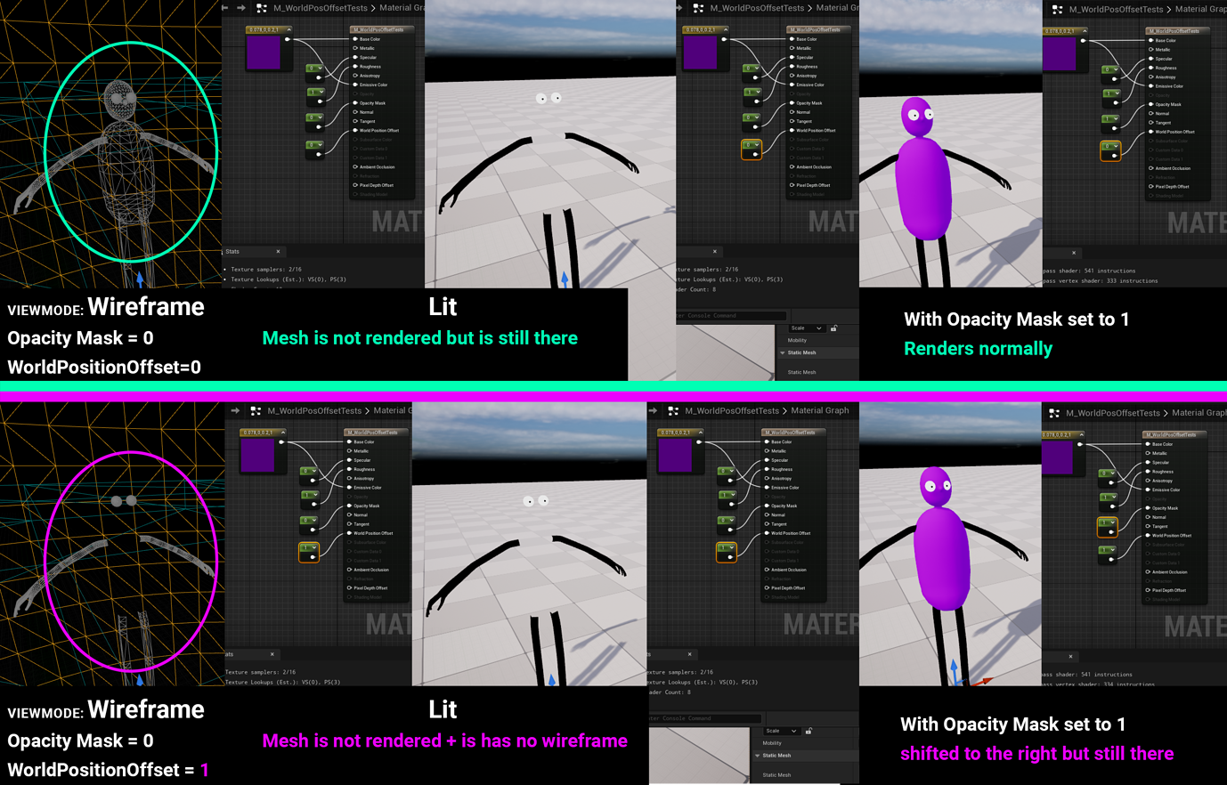1227x785 pixels.
Task: Click the forward navigation arrow near M_WorldPosOffsetTests
Action: (x=240, y=8)
